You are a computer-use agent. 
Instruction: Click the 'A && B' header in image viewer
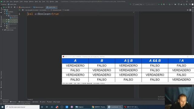pos(155,61)
